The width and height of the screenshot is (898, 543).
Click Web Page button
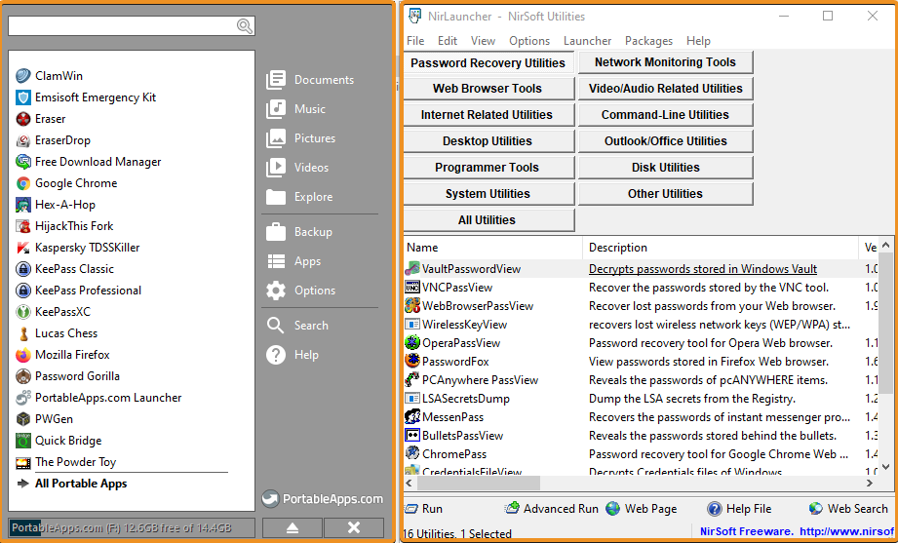(x=642, y=509)
